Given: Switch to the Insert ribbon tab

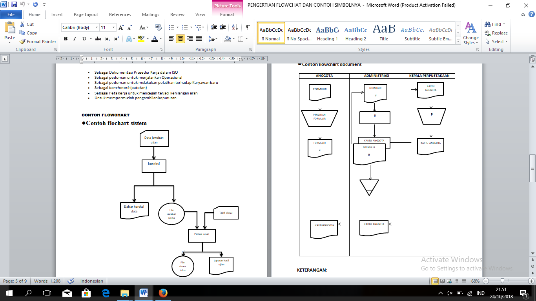Looking at the screenshot, I should point(57,14).
